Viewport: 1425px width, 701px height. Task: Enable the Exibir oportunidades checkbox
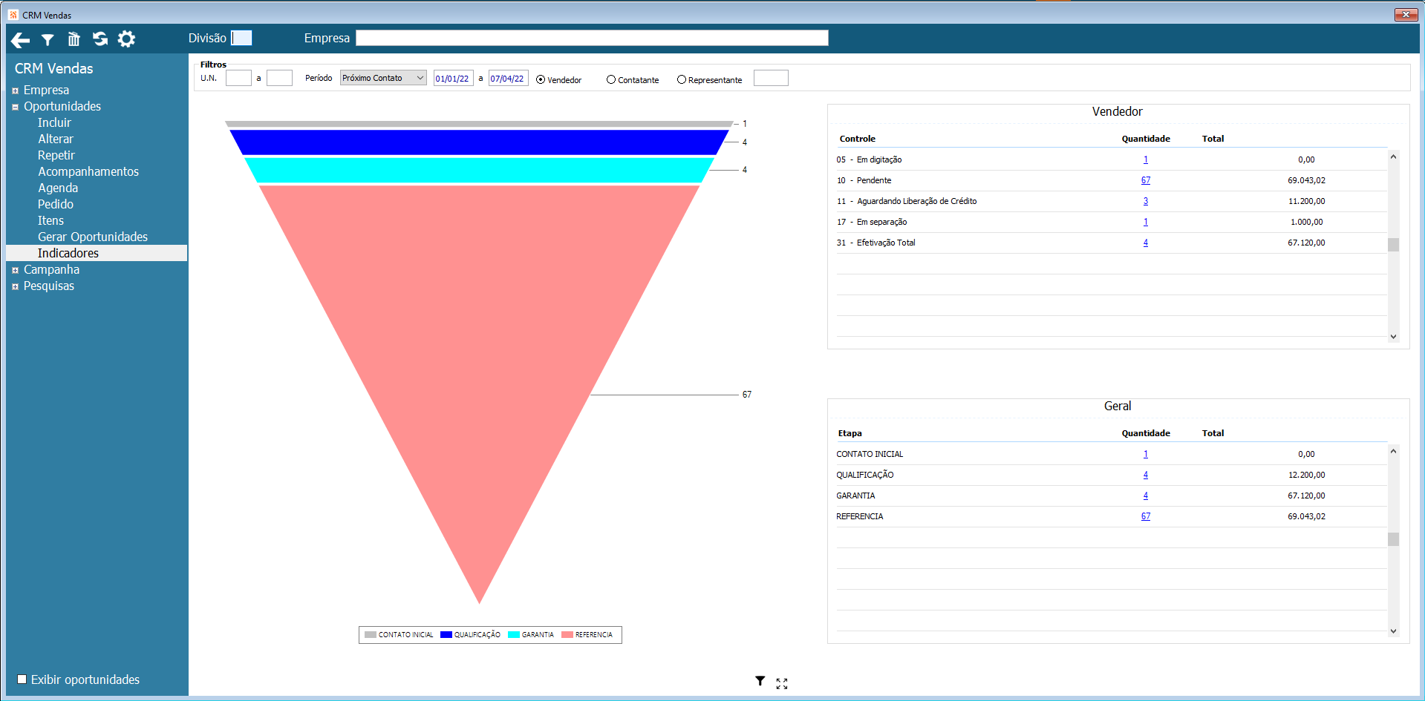[x=22, y=679]
